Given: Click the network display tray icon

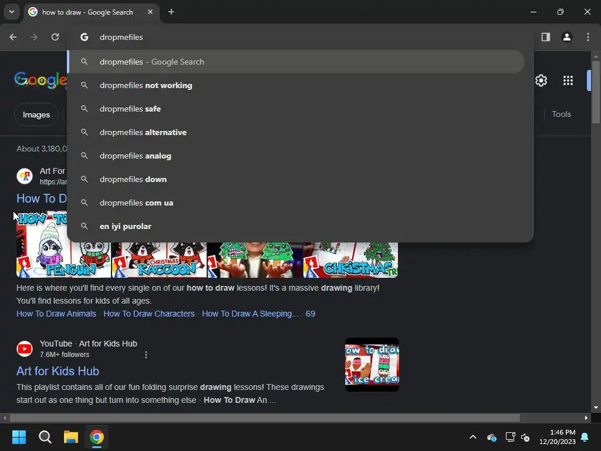Looking at the screenshot, I should [510, 437].
